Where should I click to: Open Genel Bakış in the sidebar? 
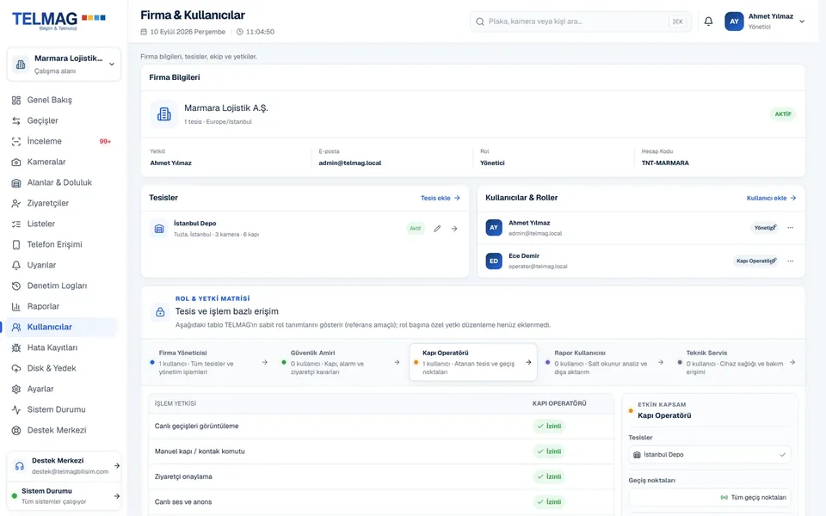point(62,100)
